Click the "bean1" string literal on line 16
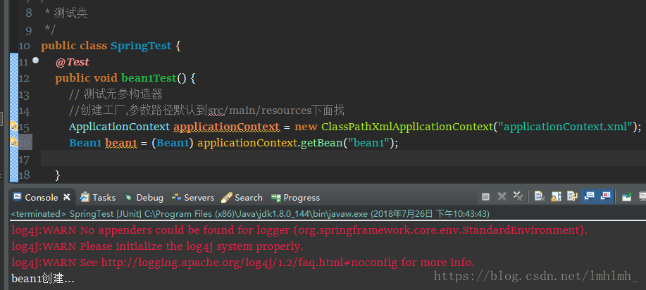The width and height of the screenshot is (646, 290). 368,143
